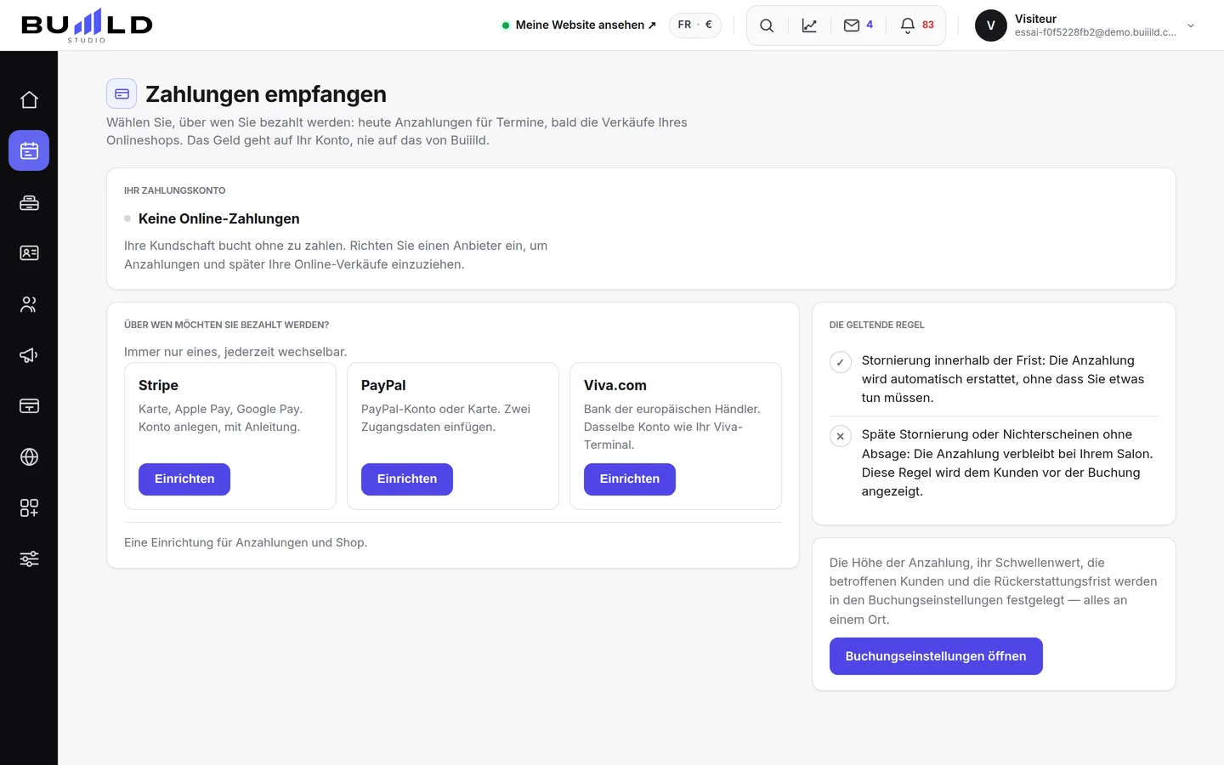The width and height of the screenshot is (1224, 765).
Task: Click the Stripe card title
Action: click(x=158, y=385)
